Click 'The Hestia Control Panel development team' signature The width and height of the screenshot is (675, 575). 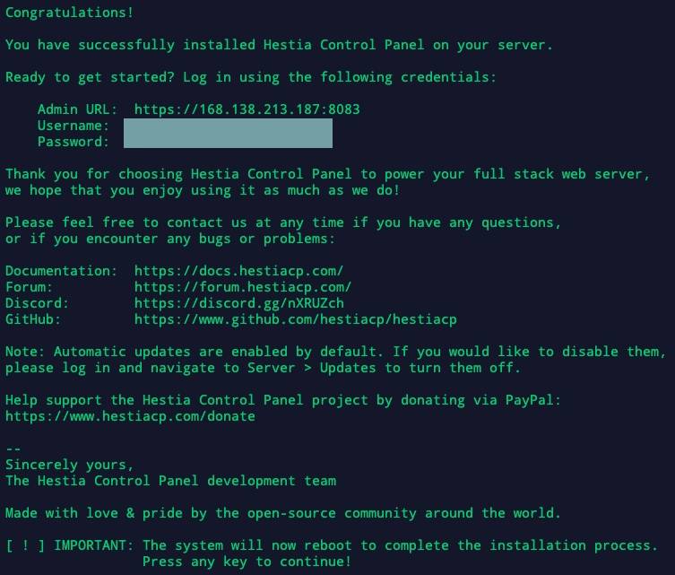pyautogui.click(x=170, y=481)
